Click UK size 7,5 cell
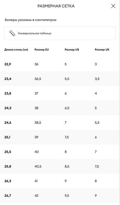This screenshot has width=120, height=205. click(97, 166)
